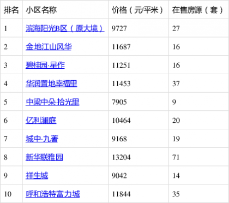Select listings count 71
The width and height of the screenshot is (229, 203).
point(176,157)
